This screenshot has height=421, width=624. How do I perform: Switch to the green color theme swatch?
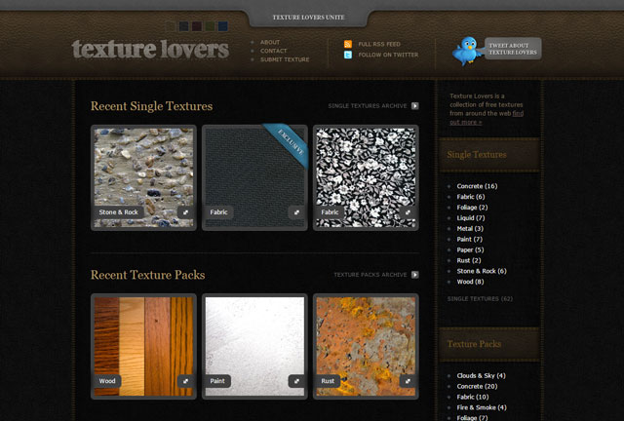(210, 26)
